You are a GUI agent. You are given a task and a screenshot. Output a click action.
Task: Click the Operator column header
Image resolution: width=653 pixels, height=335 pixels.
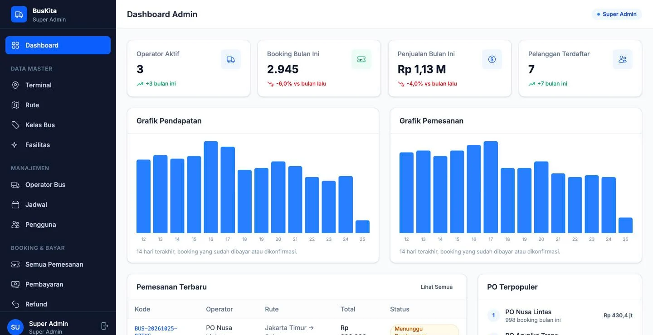coord(219,309)
